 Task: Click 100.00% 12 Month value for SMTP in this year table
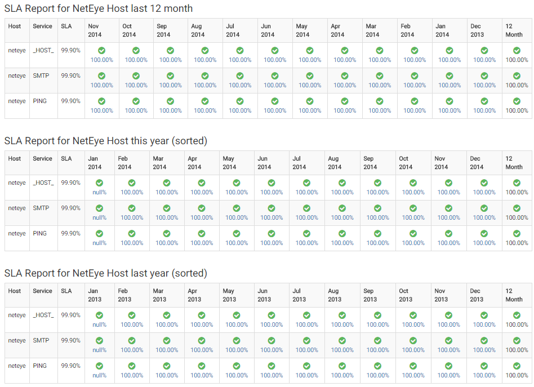[517, 217]
